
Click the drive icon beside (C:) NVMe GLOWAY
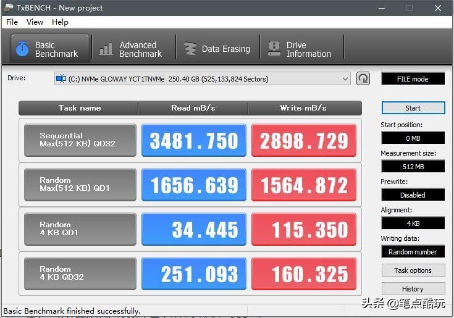coord(61,78)
